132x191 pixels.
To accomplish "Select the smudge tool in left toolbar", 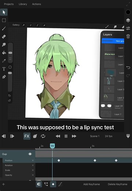I will click(x=4, y=44).
